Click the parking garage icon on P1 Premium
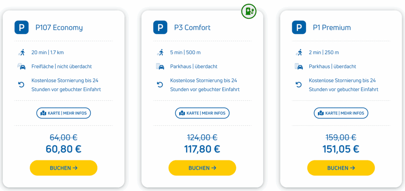The height and width of the screenshot is (191, 405). point(299,66)
